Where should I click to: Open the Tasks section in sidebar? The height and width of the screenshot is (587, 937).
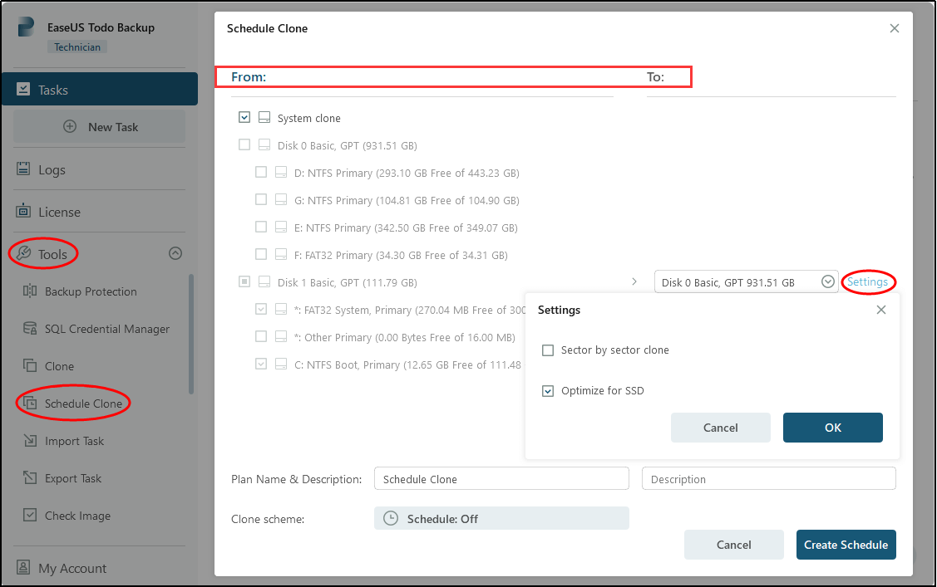click(x=100, y=90)
